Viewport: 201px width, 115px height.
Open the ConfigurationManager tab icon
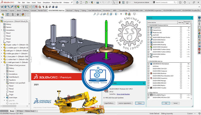point(13,15)
